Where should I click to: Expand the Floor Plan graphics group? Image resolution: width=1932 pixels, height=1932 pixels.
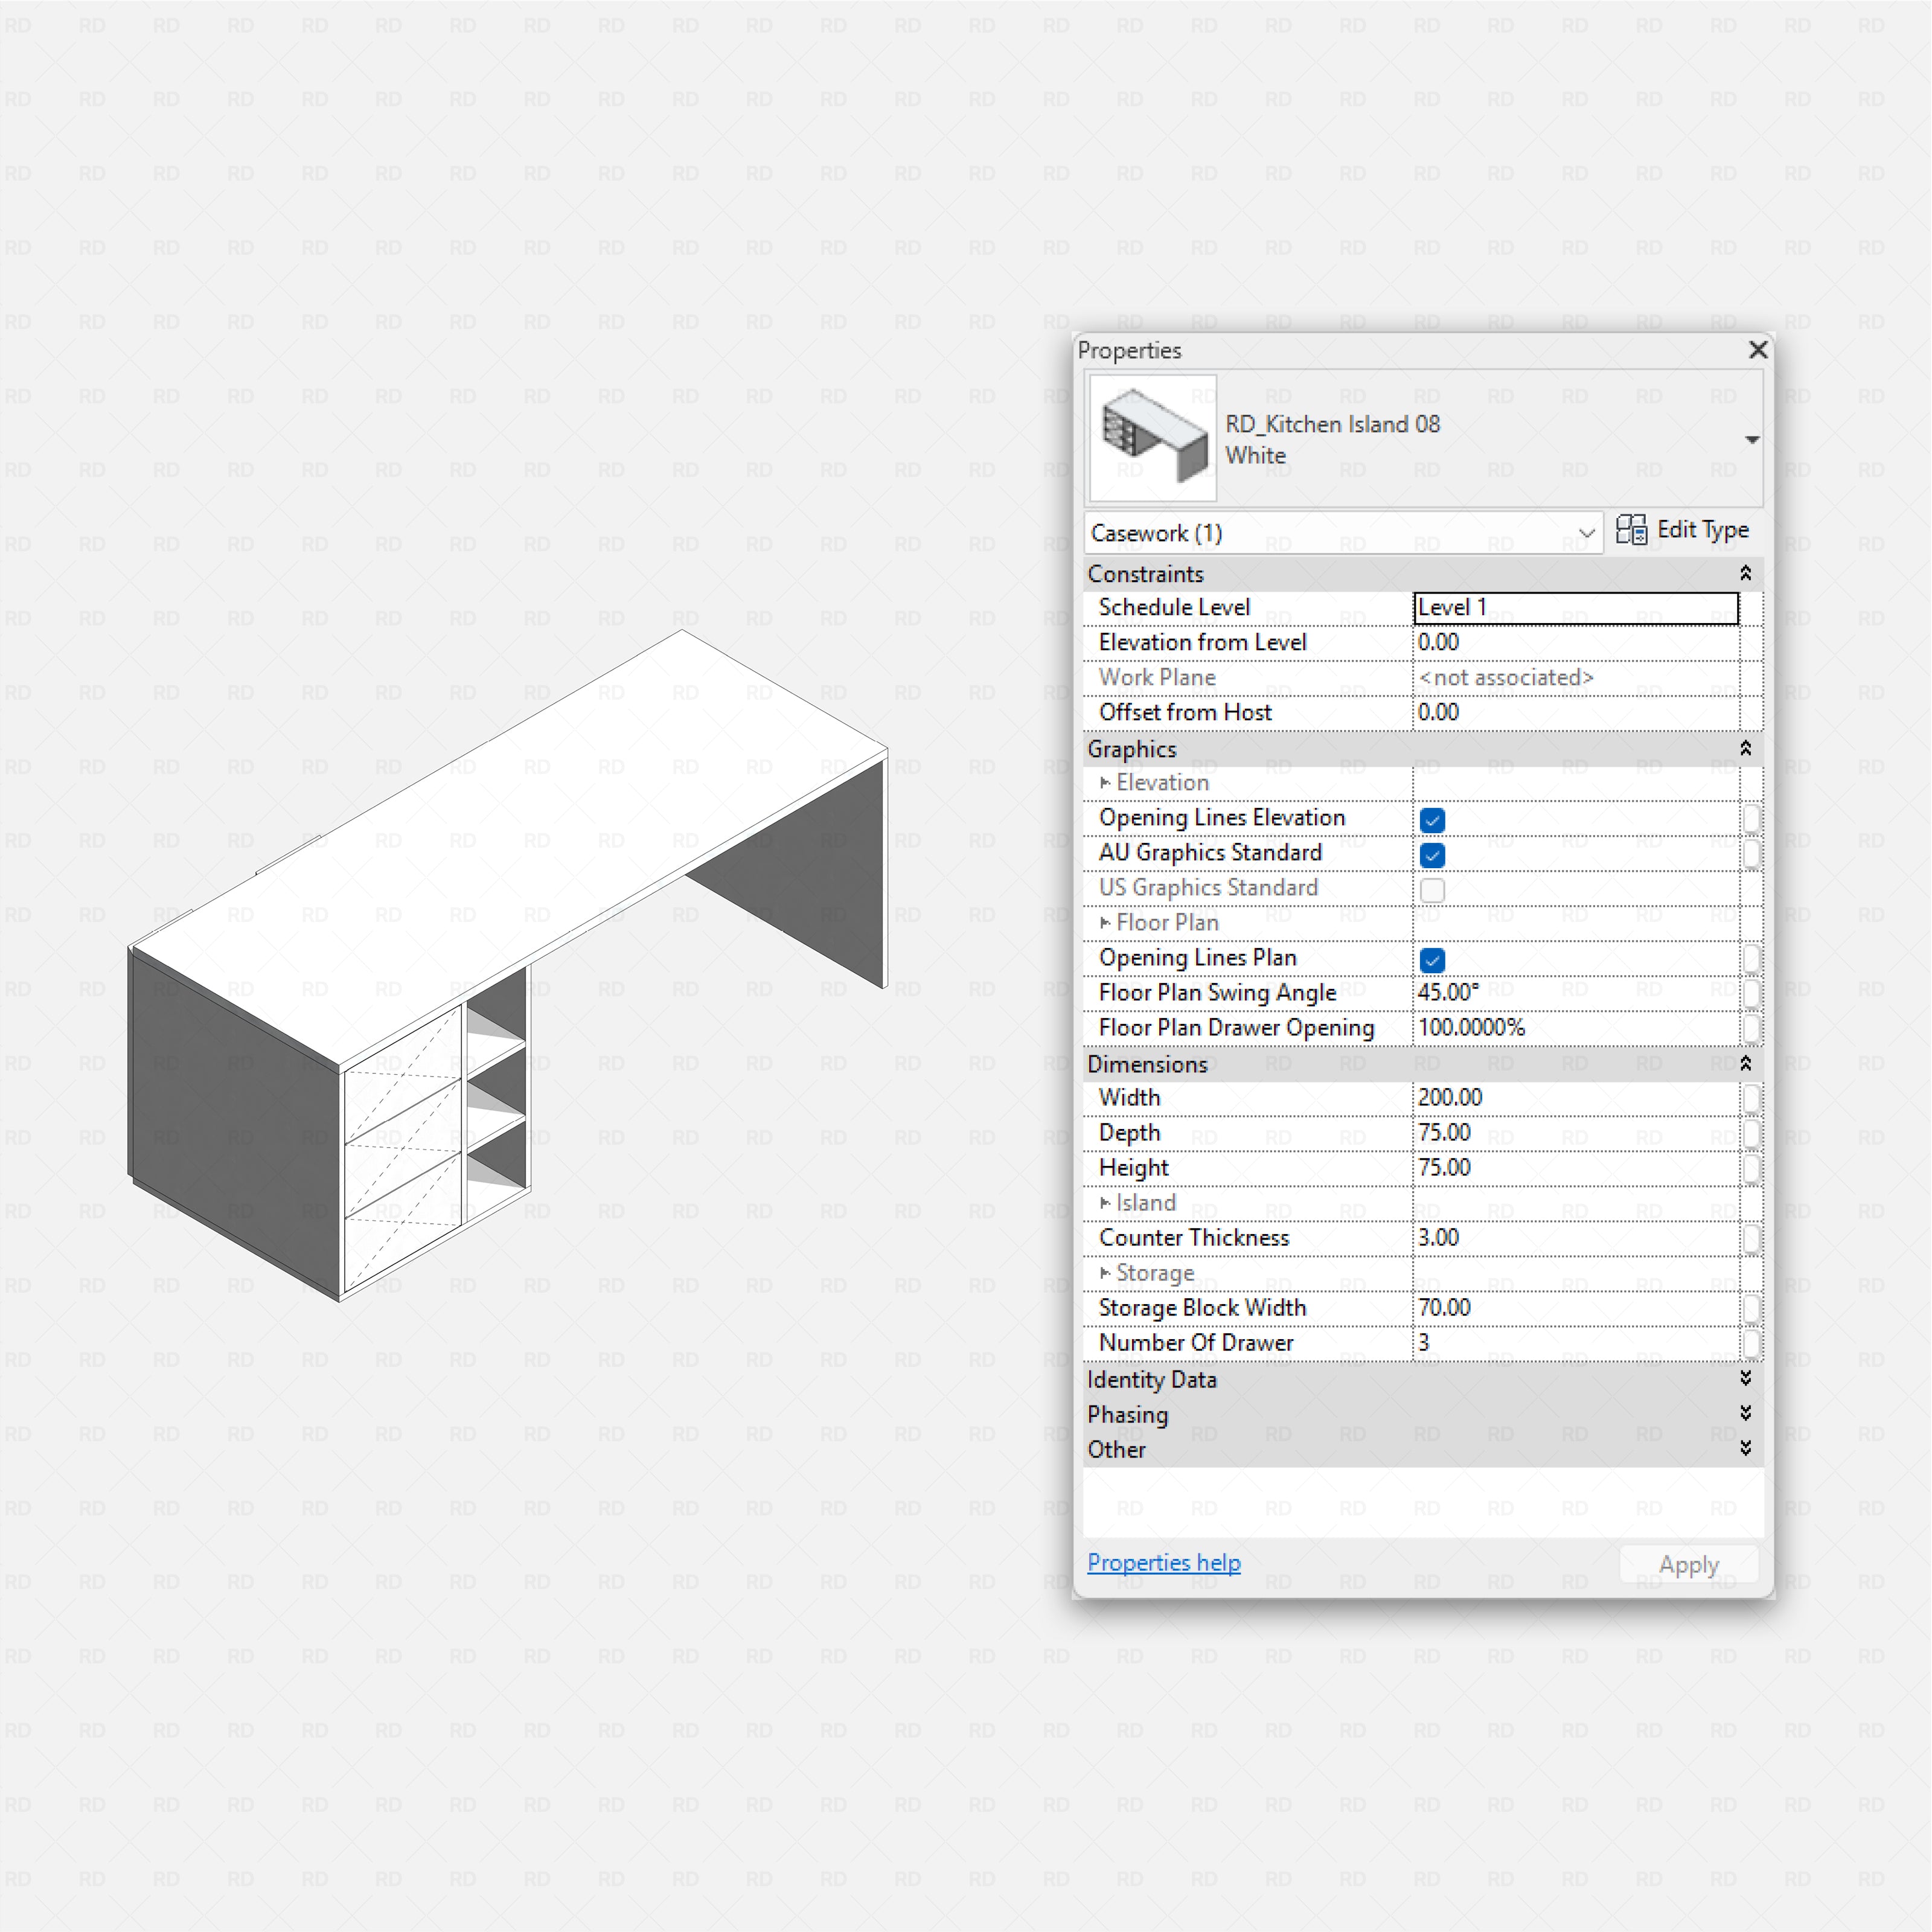pyautogui.click(x=1105, y=922)
